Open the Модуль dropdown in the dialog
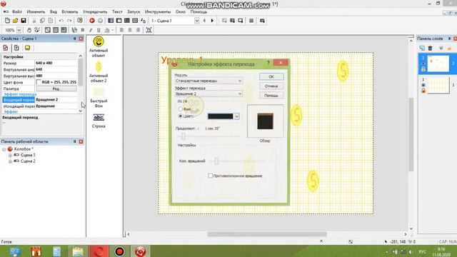 pos(209,81)
